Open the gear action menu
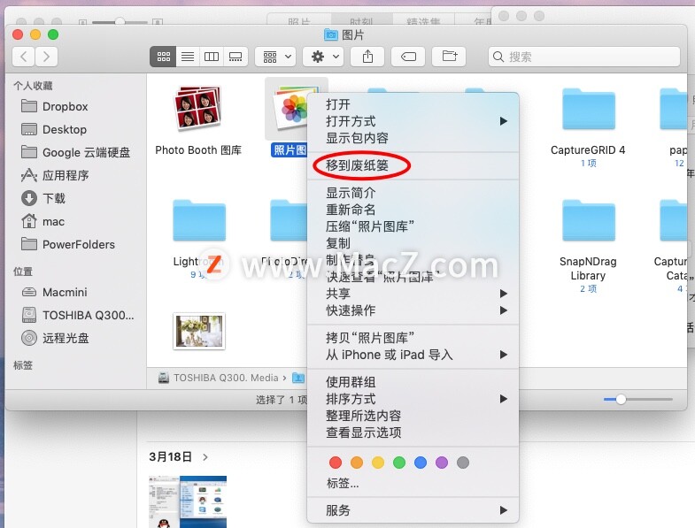 (x=323, y=57)
